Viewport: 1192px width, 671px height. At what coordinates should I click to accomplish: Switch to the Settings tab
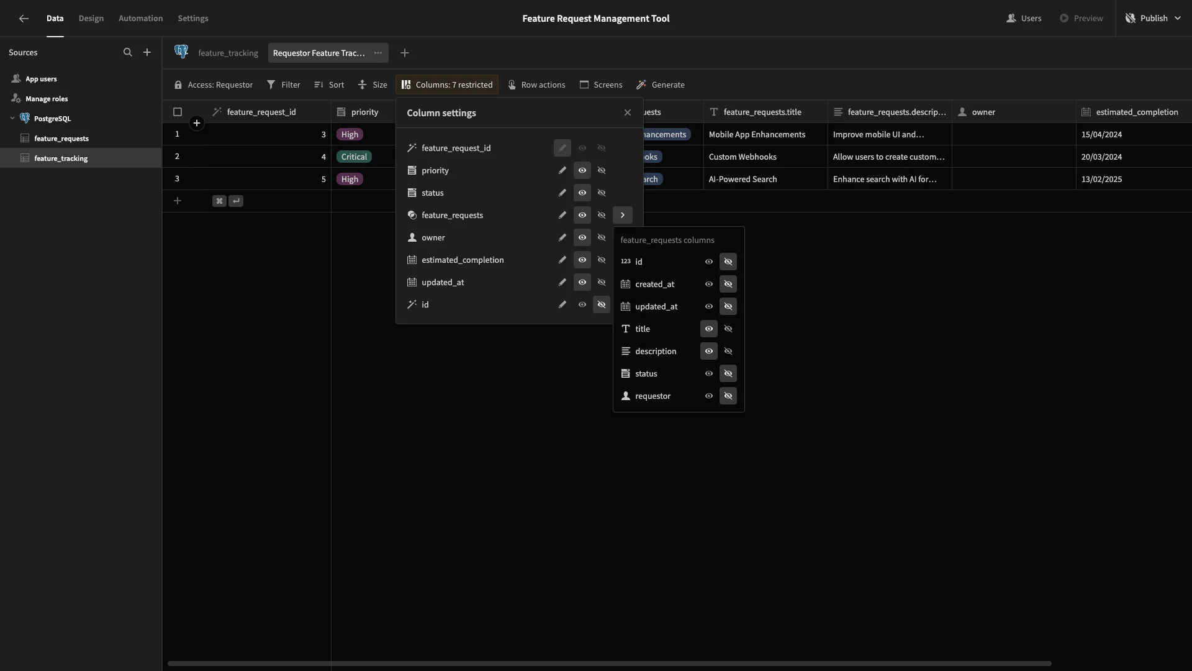[193, 19]
